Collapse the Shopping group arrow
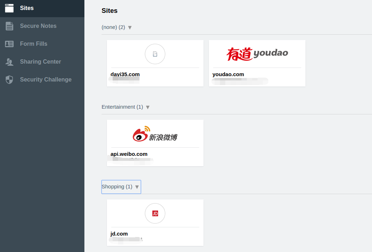The image size is (372, 252). pos(137,187)
